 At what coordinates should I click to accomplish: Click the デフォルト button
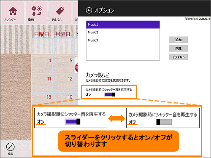coord(179,57)
